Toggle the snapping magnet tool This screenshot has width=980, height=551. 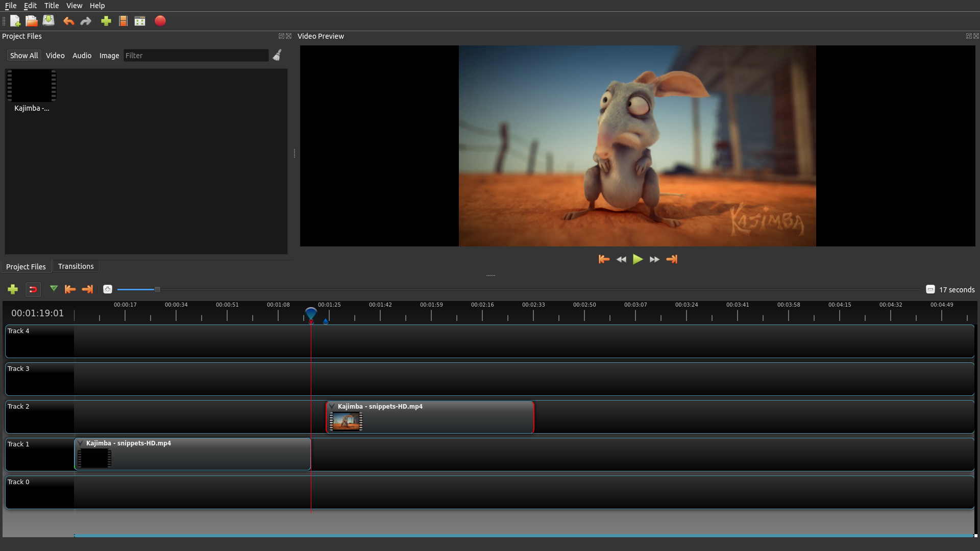[33, 289]
